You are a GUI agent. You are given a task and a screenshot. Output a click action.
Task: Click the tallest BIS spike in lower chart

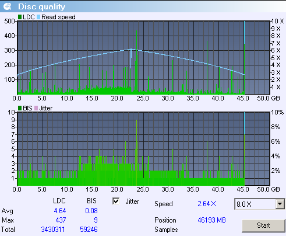(137, 152)
